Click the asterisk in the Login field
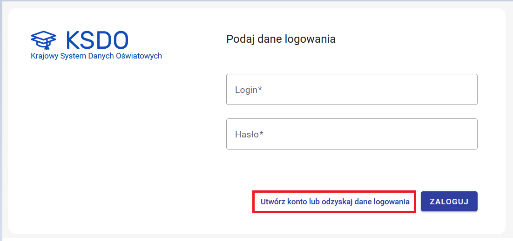 (260, 89)
